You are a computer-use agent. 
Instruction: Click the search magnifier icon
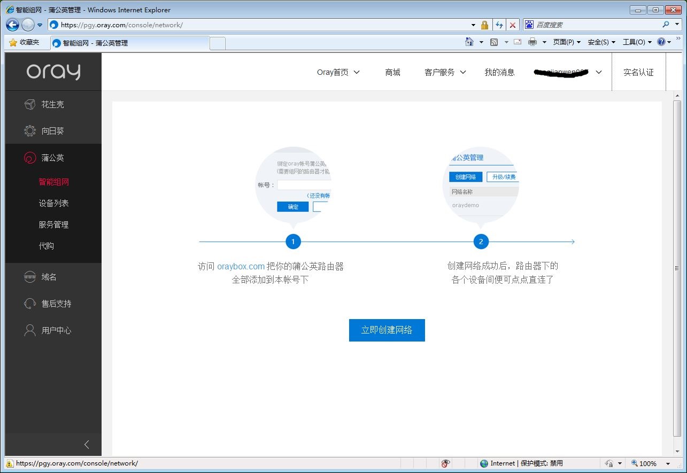666,25
